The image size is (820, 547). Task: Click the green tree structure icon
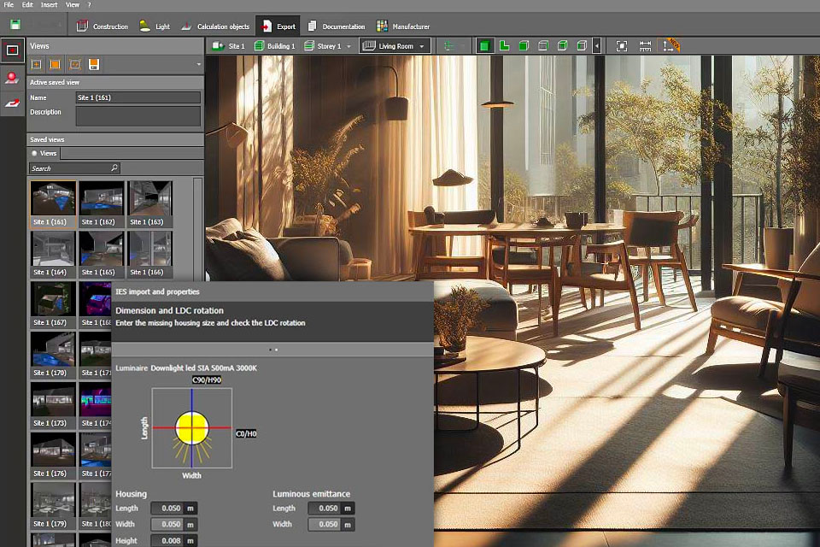(448, 46)
